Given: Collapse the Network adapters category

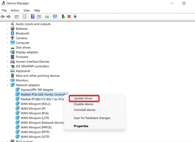Looking at the screenshot, I should 8,85.
